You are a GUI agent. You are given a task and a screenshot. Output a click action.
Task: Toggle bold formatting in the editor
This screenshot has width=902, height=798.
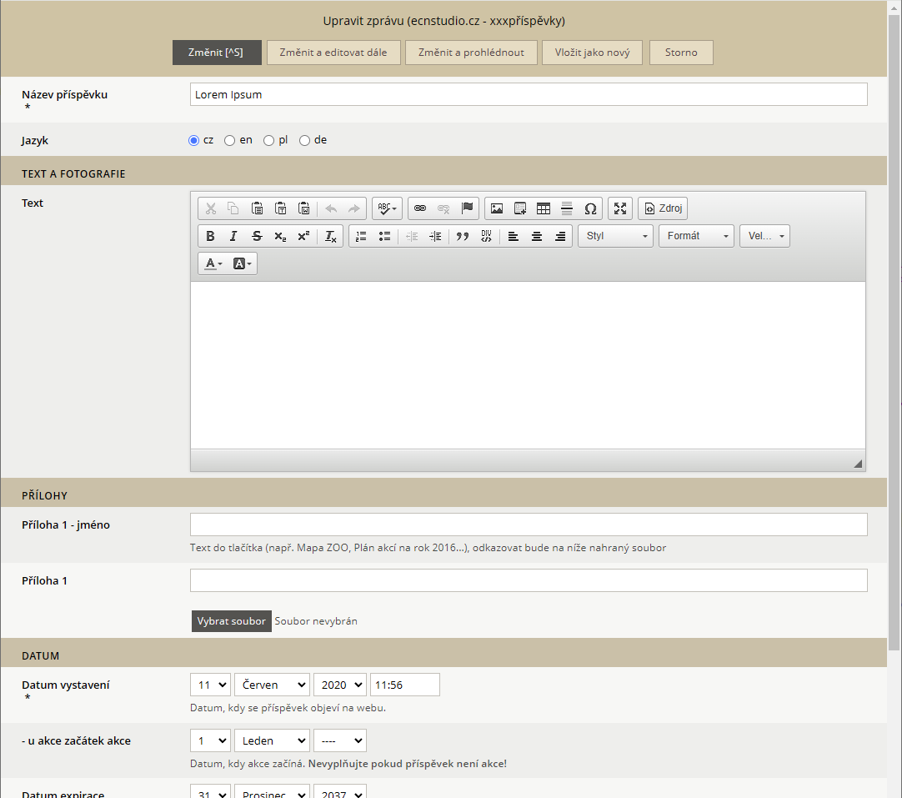point(210,236)
